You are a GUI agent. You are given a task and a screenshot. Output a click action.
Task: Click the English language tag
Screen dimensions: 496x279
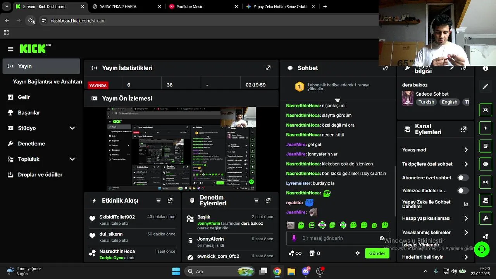coord(449,102)
